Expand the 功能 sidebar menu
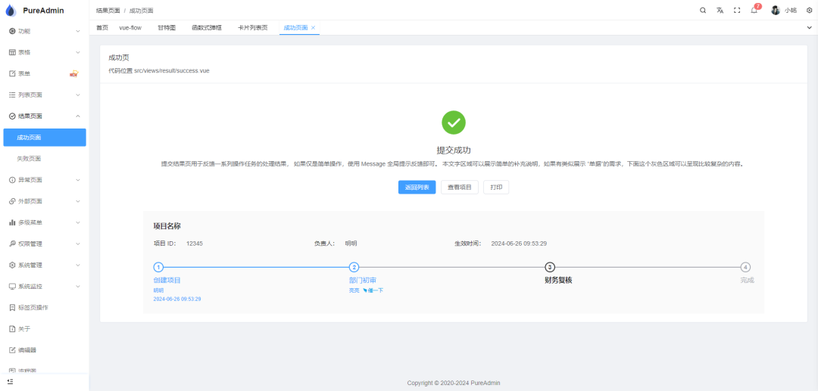 click(44, 31)
